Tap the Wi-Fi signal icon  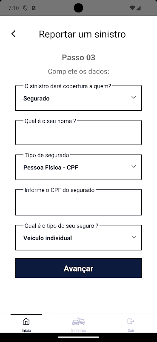tap(132, 8)
